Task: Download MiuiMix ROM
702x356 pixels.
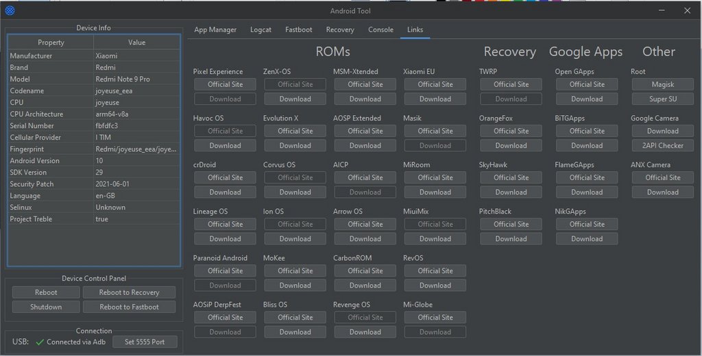Action: click(435, 238)
